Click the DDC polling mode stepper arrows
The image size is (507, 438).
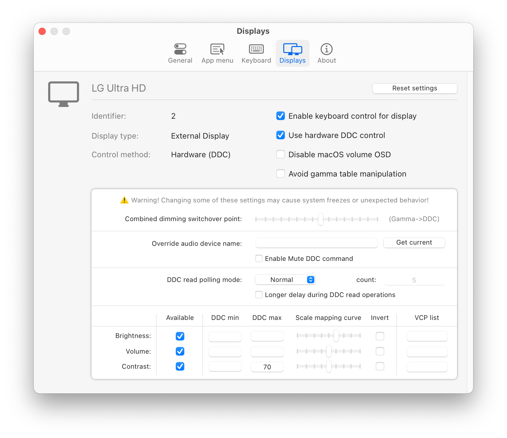310,280
